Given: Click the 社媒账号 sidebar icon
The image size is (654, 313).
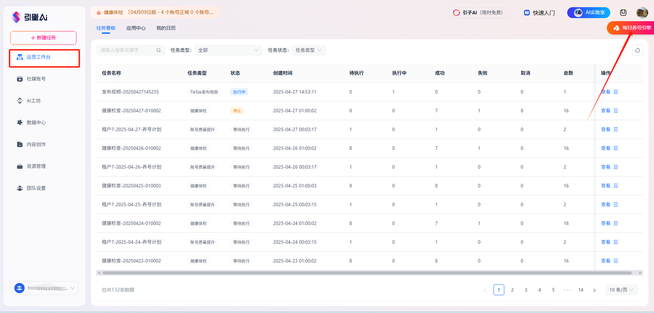Looking at the screenshot, I should pyautogui.click(x=20, y=79).
